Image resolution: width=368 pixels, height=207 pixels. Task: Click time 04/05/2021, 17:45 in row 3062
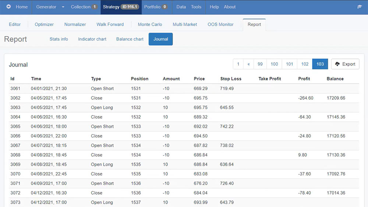pyautogui.click(x=49, y=98)
